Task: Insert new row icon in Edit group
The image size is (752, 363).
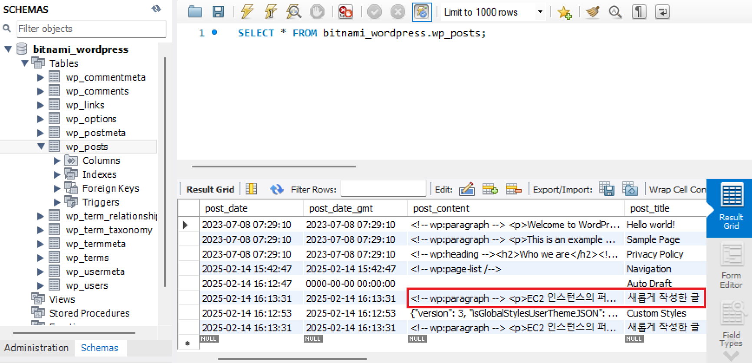Action: pyautogui.click(x=490, y=189)
